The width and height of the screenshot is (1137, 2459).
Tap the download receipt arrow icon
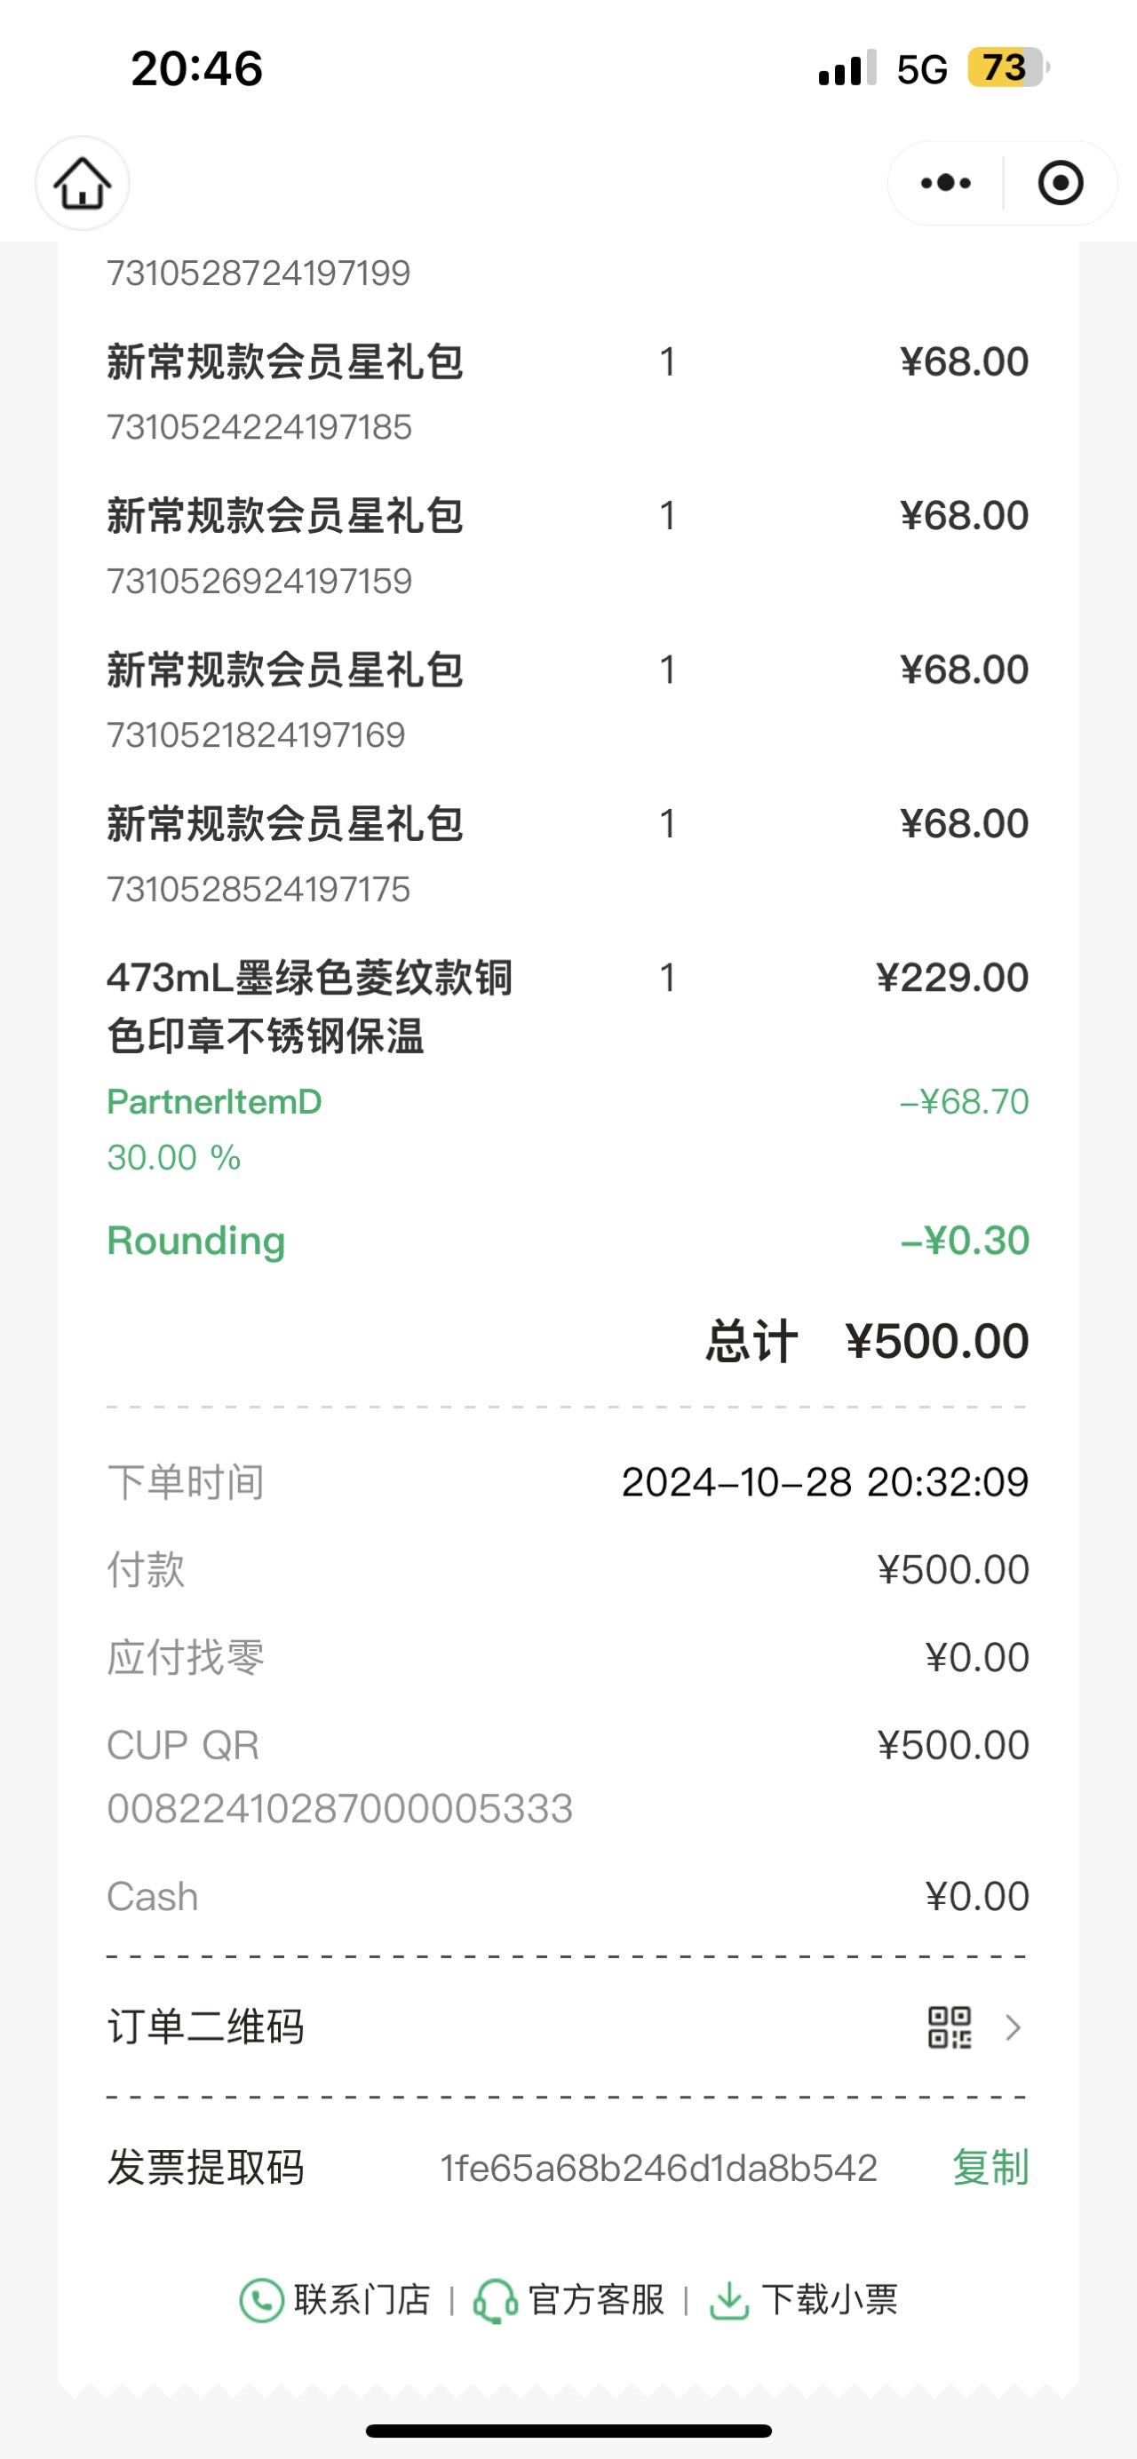pyautogui.click(x=729, y=2299)
